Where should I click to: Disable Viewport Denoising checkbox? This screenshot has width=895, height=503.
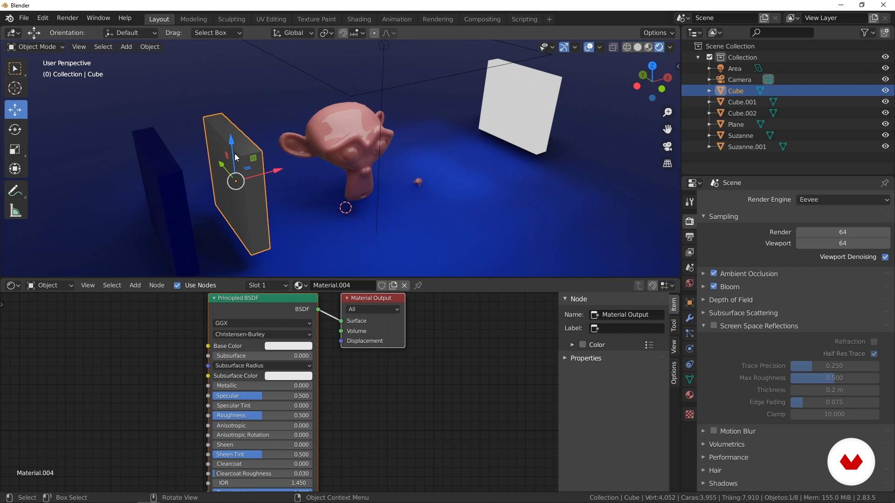click(x=885, y=257)
